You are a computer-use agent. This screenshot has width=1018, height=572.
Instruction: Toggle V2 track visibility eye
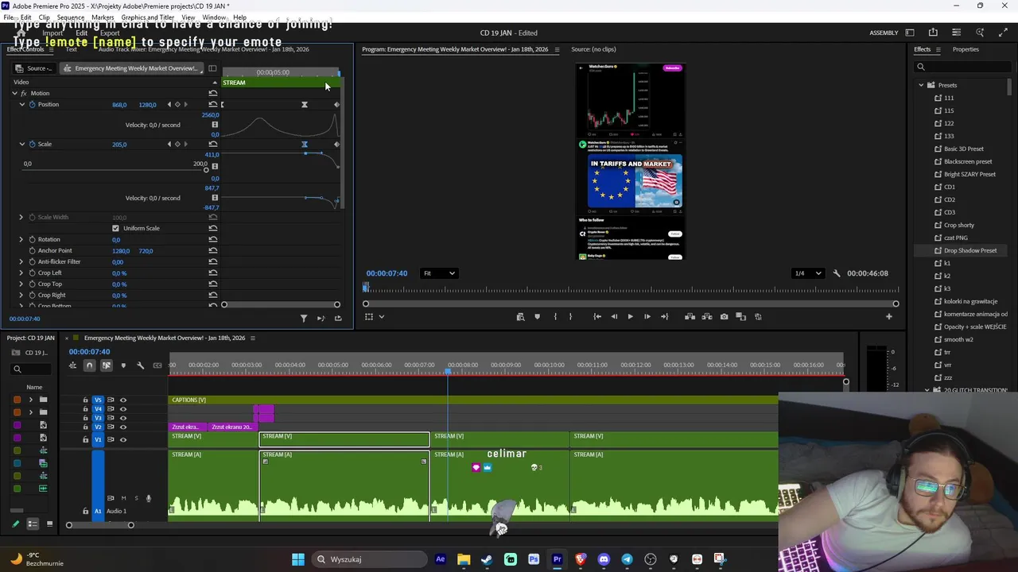tap(122, 427)
